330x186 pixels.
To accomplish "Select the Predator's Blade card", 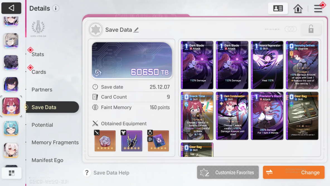I will point(267,116).
